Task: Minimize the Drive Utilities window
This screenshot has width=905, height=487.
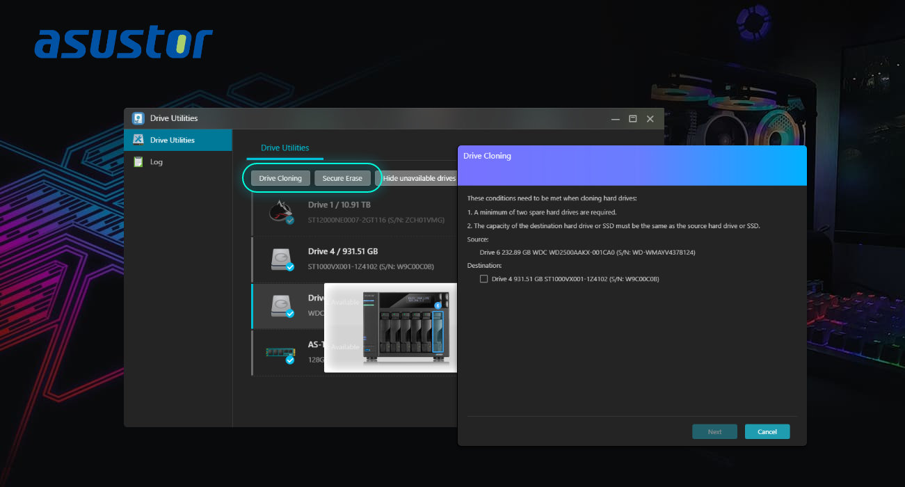Action: point(615,119)
